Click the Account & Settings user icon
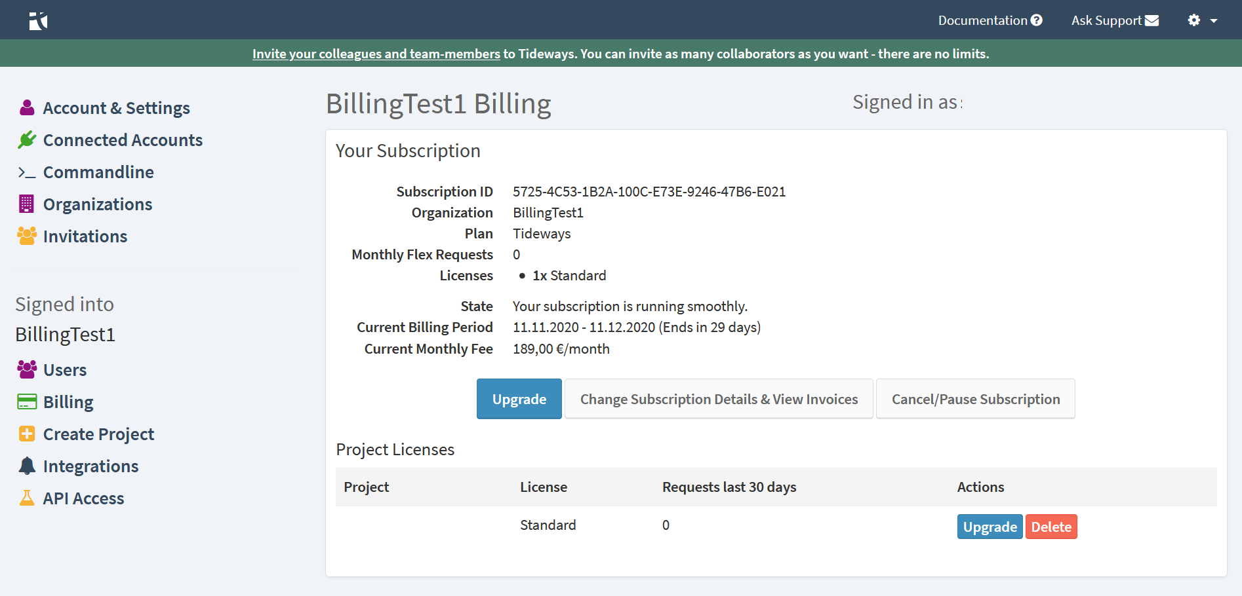 27,107
